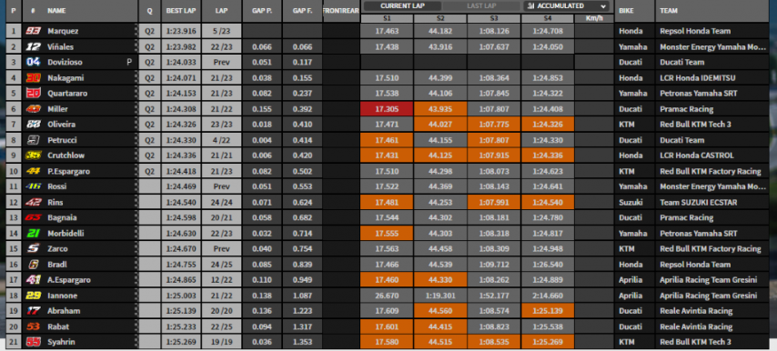The image size is (777, 351).
Task: Click Oliveira's number 88 badge
Action: [33, 125]
